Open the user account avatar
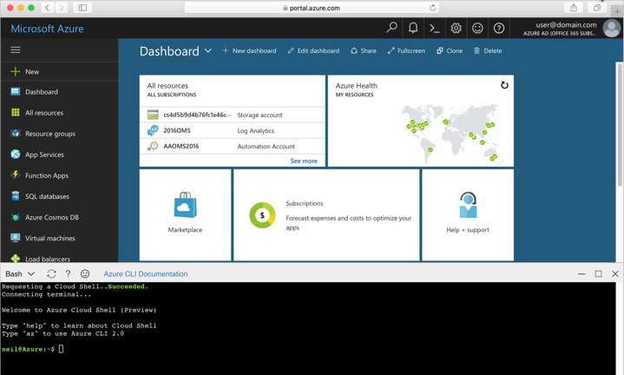 612,29
